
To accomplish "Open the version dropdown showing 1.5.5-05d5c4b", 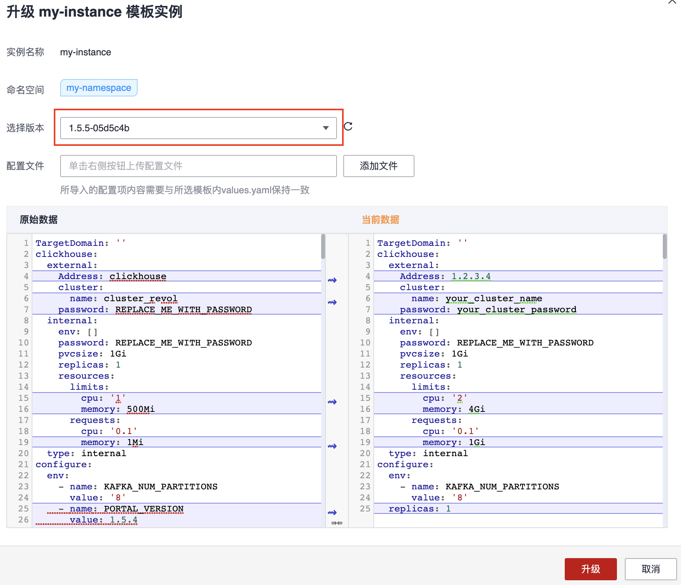I will pos(198,128).
